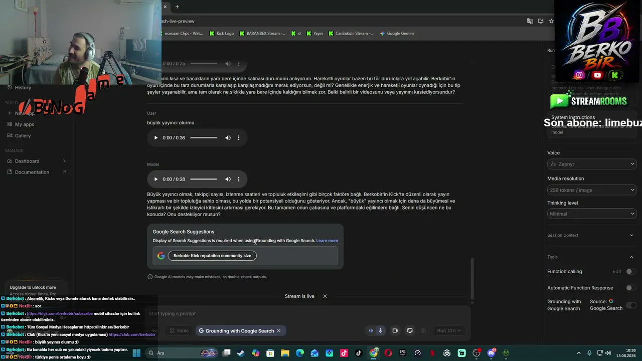
Task: Bookmark this page with the star icon
Action: (551, 21)
